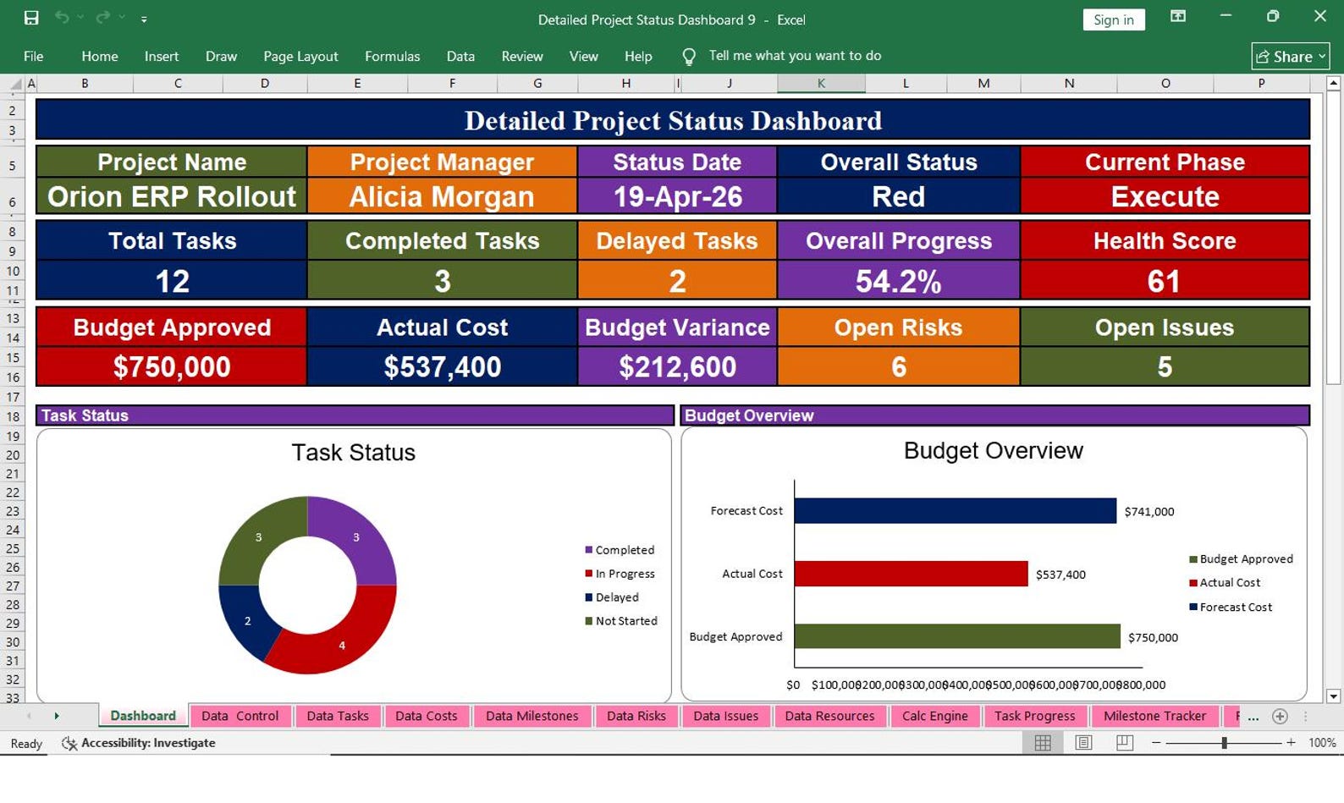Click the Tell me what you want to do box
Viewport: 1344px width, 803px height.
tap(795, 56)
